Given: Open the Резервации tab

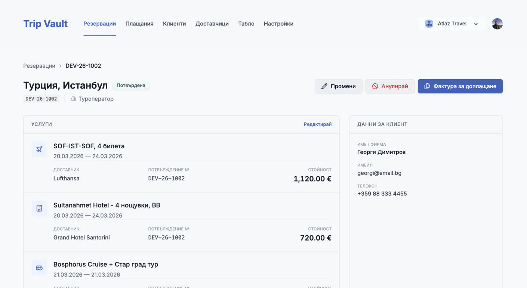Looking at the screenshot, I should tap(100, 24).
